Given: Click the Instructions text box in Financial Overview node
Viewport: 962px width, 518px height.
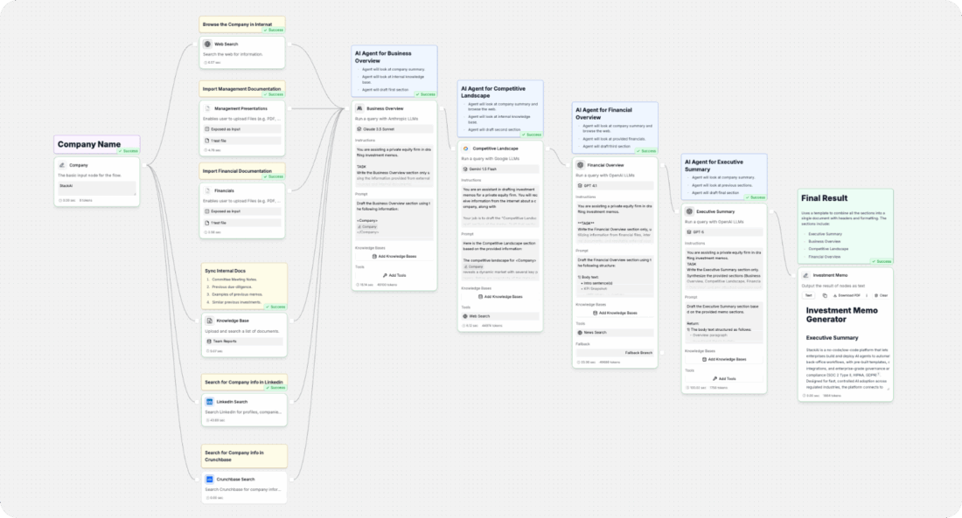Looking at the screenshot, I should [x=615, y=223].
